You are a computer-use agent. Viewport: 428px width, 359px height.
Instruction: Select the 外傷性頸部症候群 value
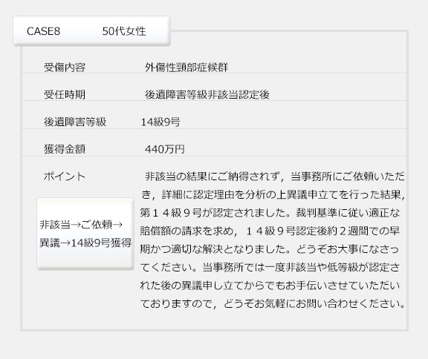(x=187, y=67)
